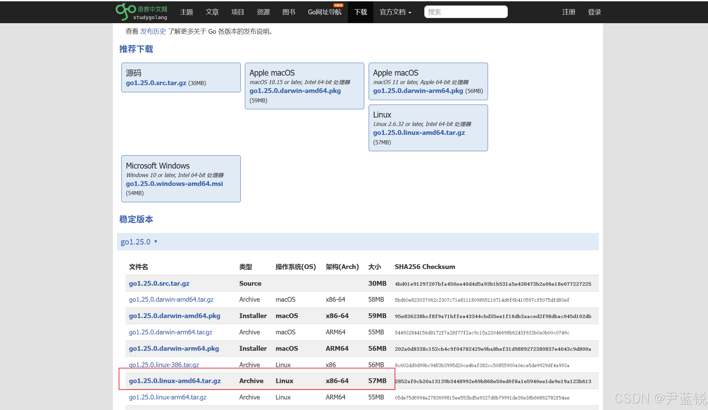Collapse the go1.25.0 version section
The image size is (708, 410).
point(138,242)
